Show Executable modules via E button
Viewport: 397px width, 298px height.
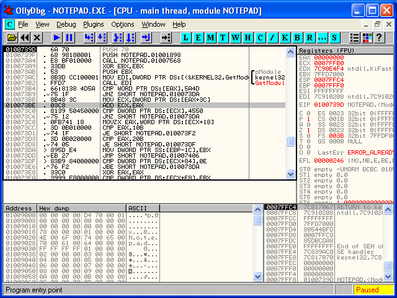[x=198, y=38]
